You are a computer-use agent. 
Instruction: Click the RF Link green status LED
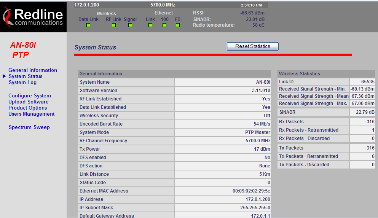tap(114, 25)
